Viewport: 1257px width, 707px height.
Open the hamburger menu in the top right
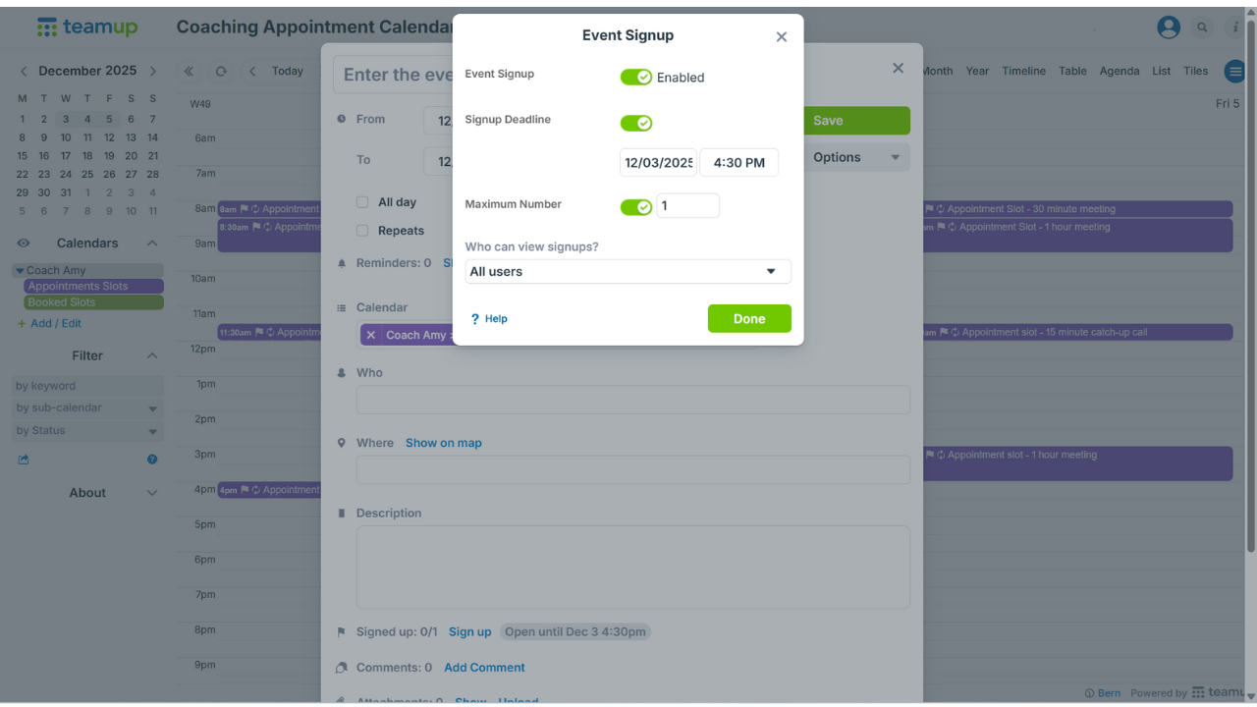coord(1234,71)
